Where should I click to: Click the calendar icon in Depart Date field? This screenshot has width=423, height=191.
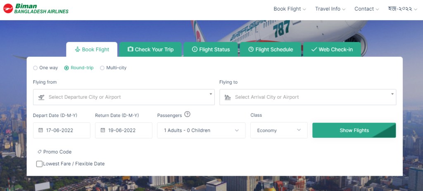coord(41,130)
